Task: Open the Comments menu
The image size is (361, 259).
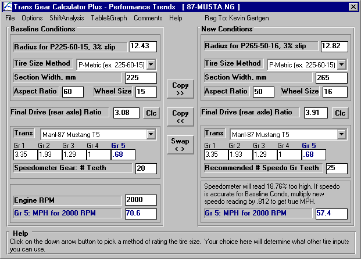Action: tap(148, 18)
